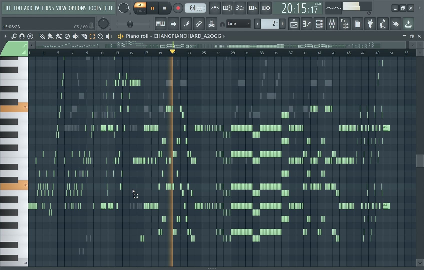Select the Slice tool

point(84,36)
